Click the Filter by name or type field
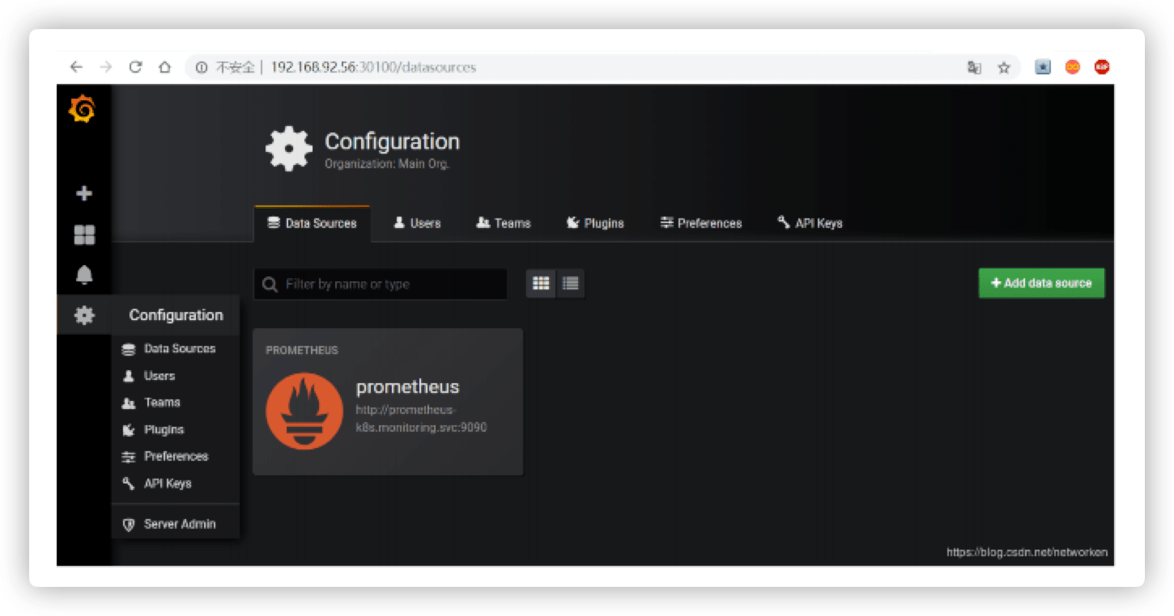1174x616 pixels. coord(381,285)
